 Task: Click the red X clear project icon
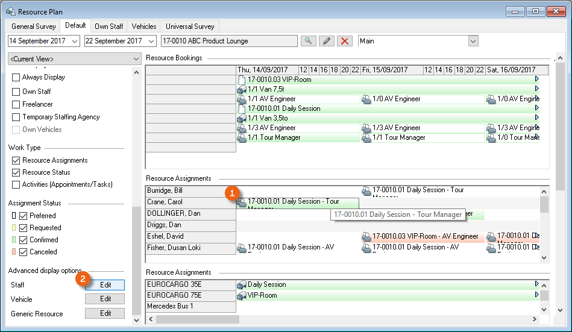[x=345, y=41]
